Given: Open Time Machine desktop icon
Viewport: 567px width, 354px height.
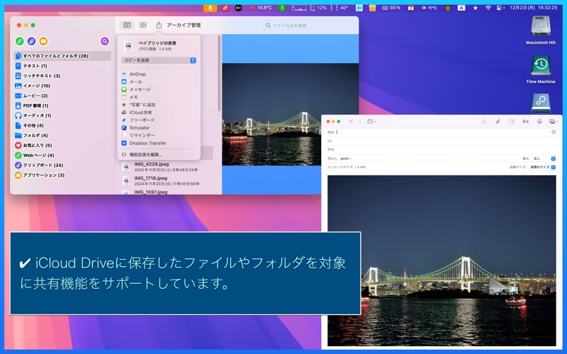Looking at the screenshot, I should tap(541, 69).
